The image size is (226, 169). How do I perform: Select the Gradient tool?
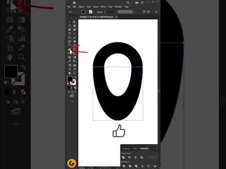click(x=74, y=57)
